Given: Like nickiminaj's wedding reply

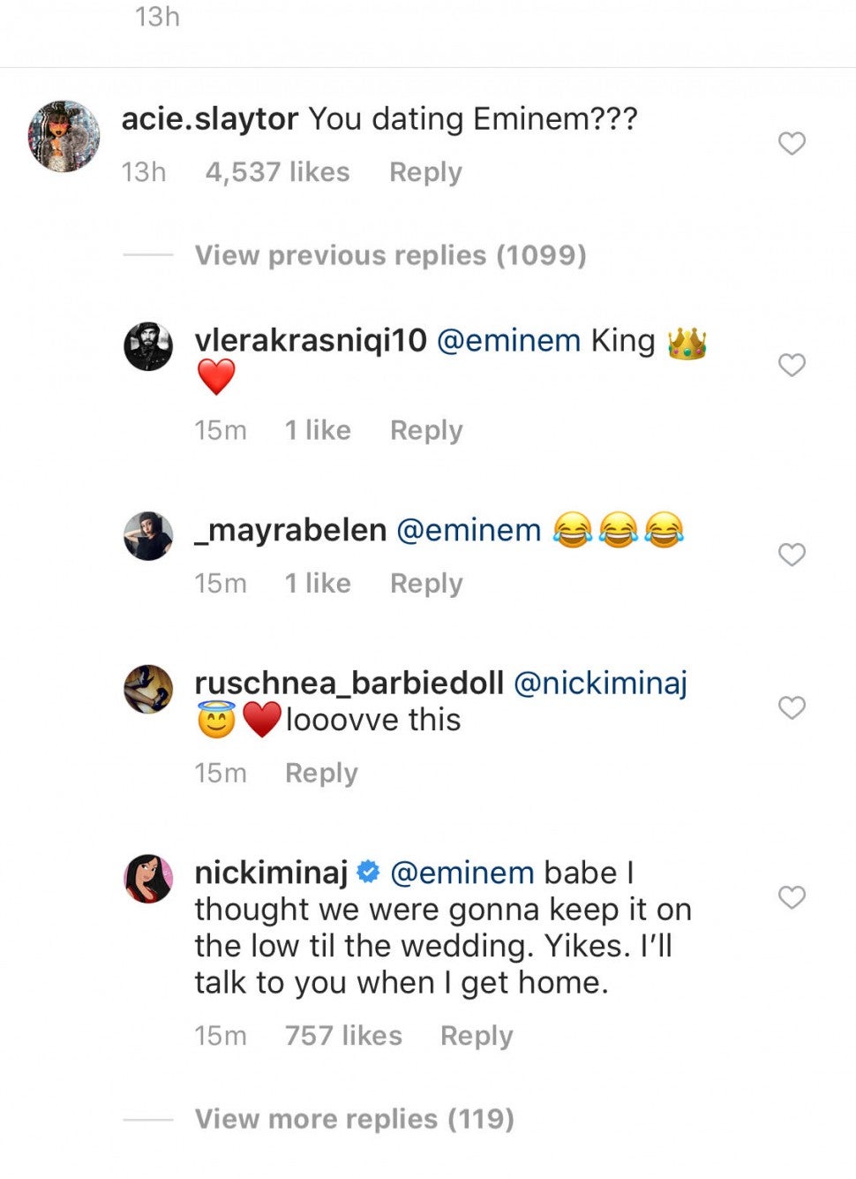Looking at the screenshot, I should point(792,897).
